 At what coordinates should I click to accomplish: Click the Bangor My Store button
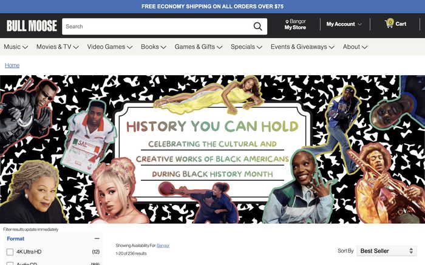coord(296,24)
